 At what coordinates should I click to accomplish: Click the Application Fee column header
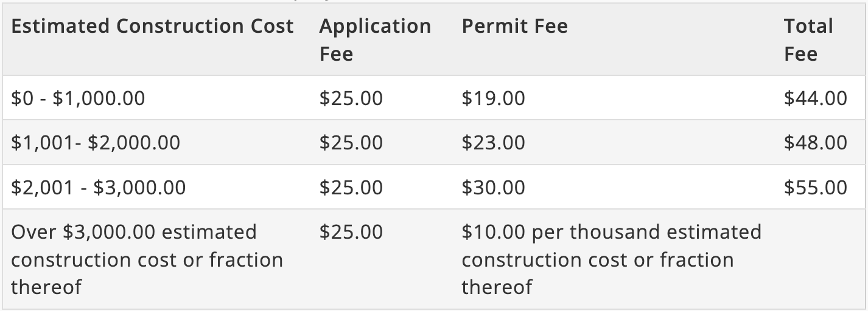(x=375, y=40)
